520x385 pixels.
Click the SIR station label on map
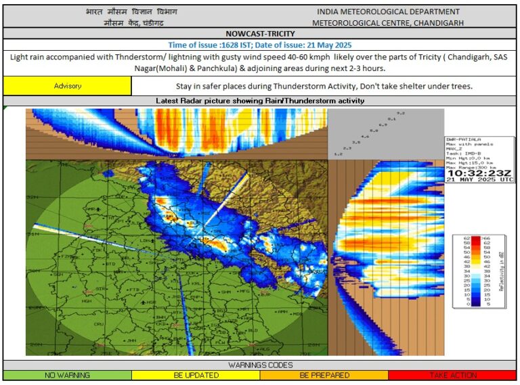100,289
